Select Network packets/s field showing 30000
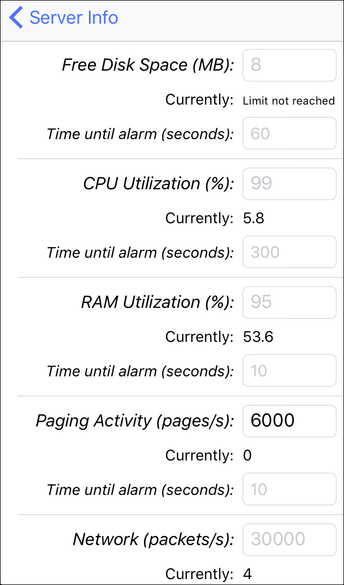This screenshot has width=344, height=585. pyautogui.click(x=290, y=540)
